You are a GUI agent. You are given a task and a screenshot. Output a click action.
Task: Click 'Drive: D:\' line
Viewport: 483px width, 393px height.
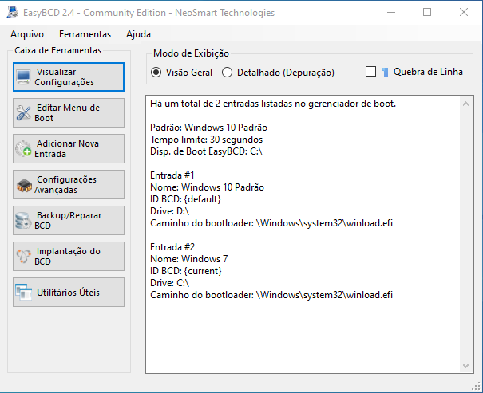(x=170, y=211)
